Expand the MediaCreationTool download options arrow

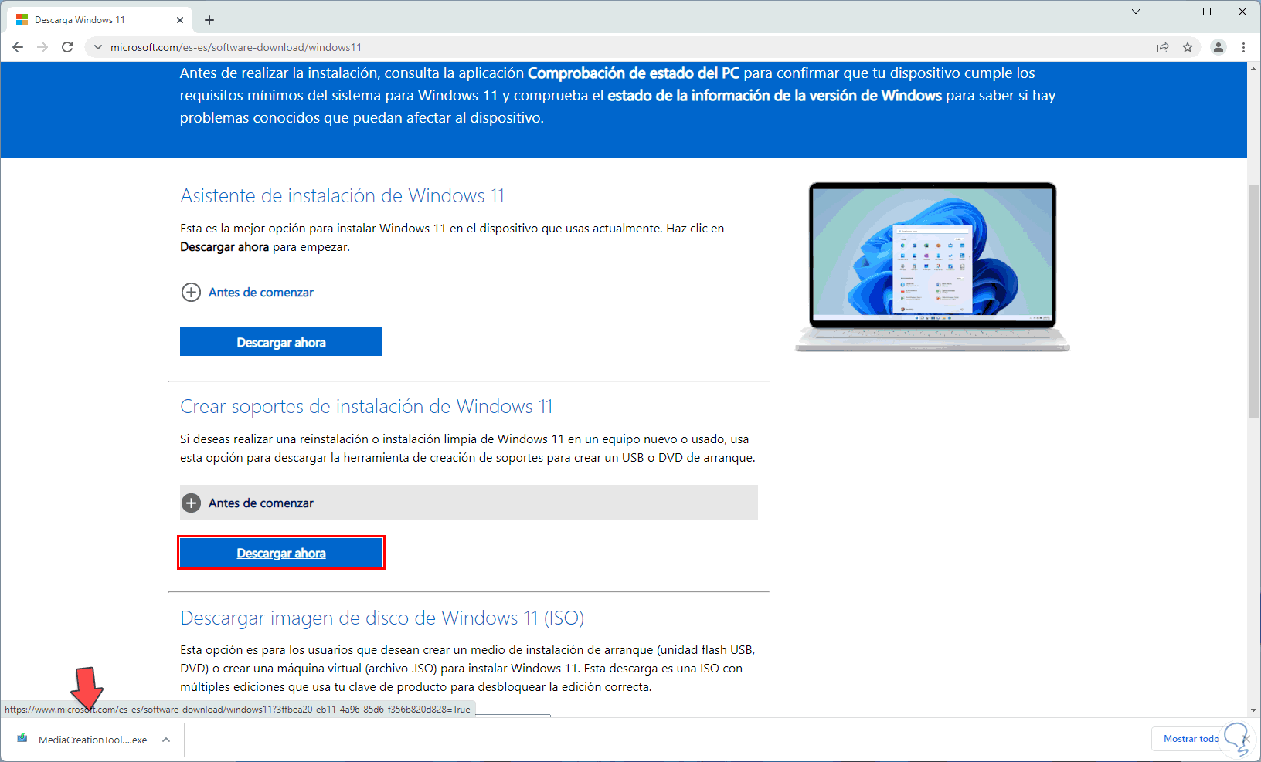click(166, 740)
